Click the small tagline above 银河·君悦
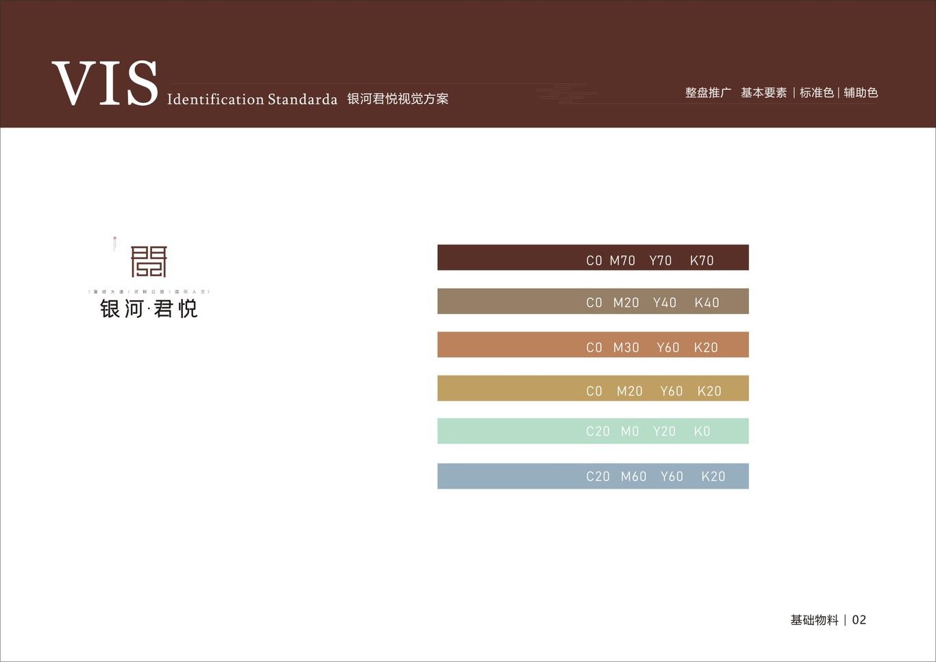The height and width of the screenshot is (662, 936). pyautogui.click(x=149, y=292)
